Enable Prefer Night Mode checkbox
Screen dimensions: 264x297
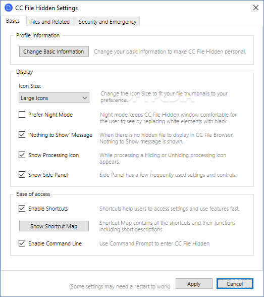(x=22, y=115)
